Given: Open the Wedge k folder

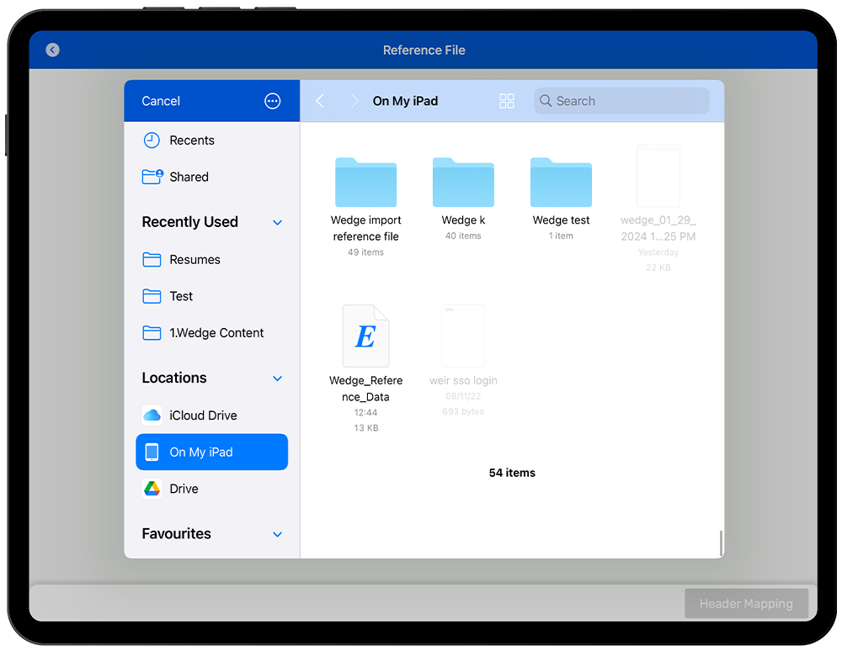Looking at the screenshot, I should pyautogui.click(x=463, y=183).
